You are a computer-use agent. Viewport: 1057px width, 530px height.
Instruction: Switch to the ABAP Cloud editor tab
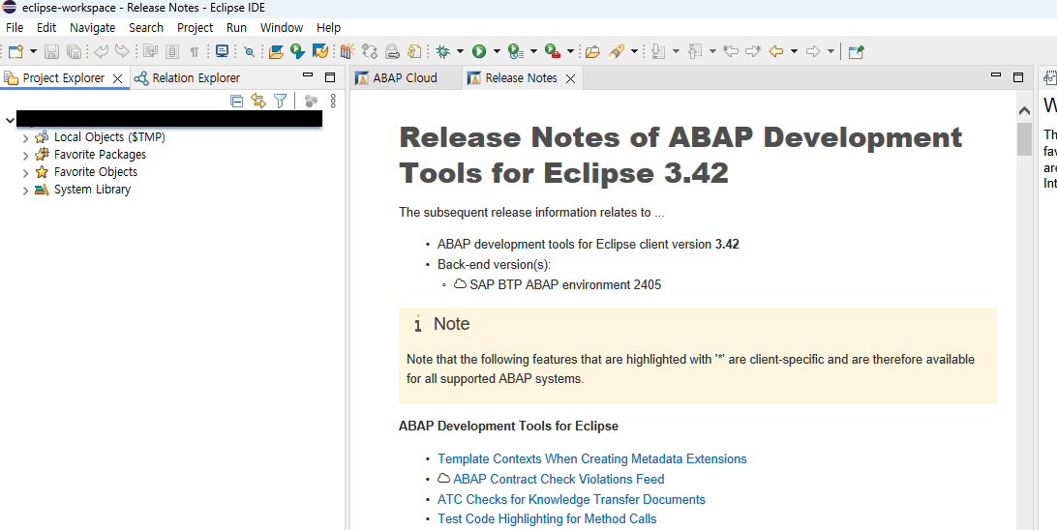tap(405, 78)
